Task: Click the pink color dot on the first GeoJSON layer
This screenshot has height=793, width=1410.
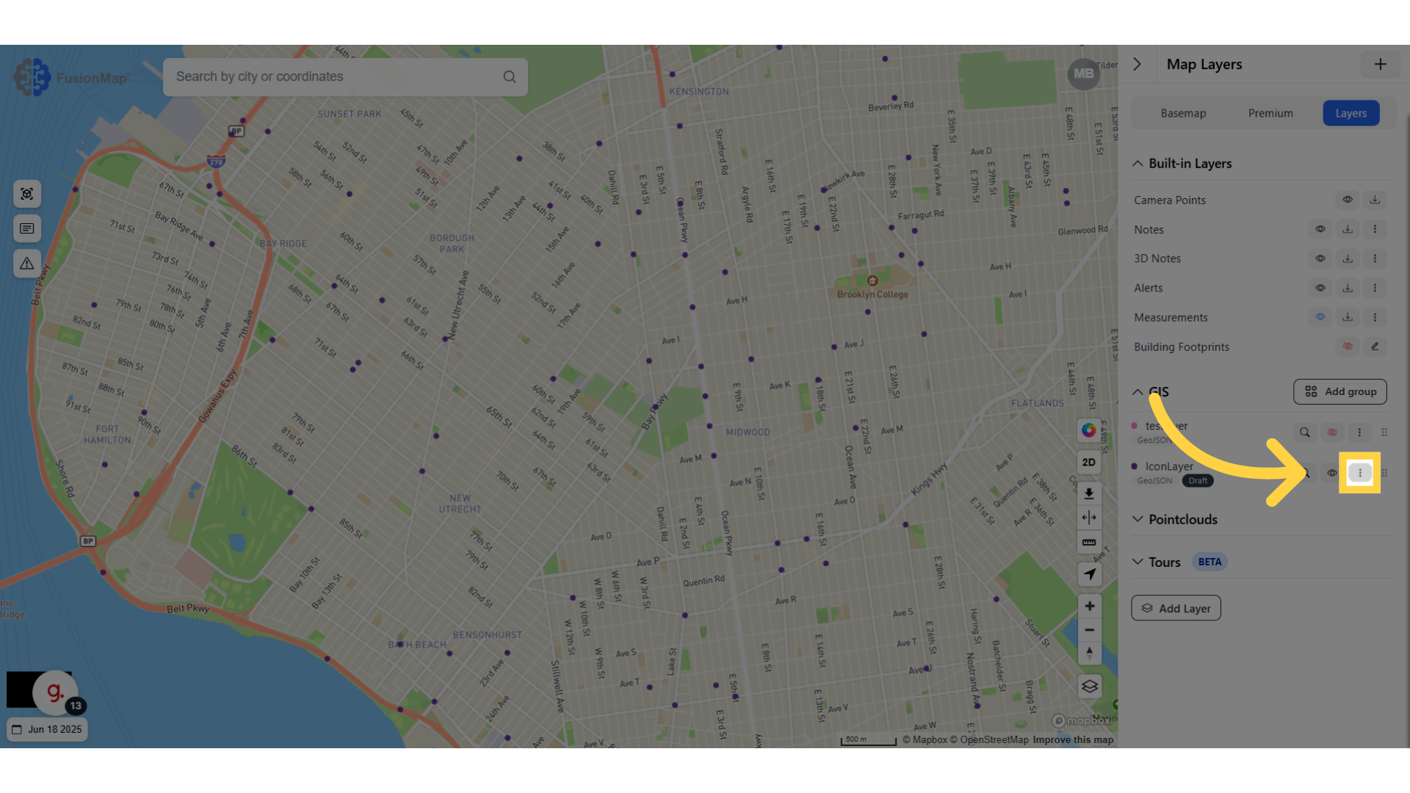Action: coord(1135,426)
